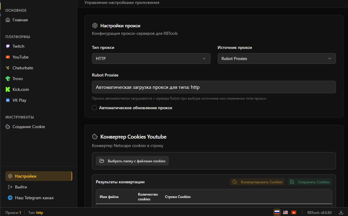Go to the YouTube platform section
348x216 pixels.
pyautogui.click(x=20, y=57)
